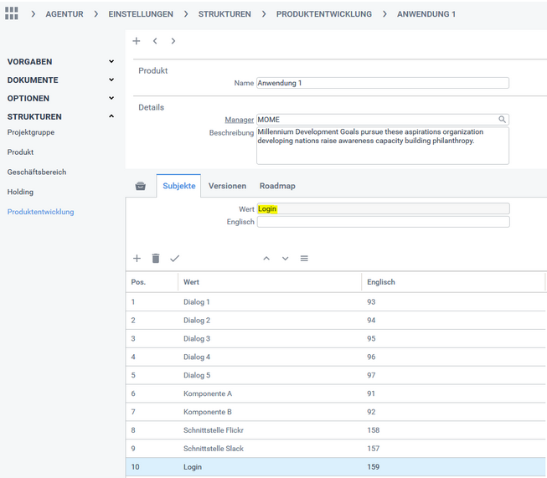
Task: Click the plus icon above Produkt form
Action: point(137,41)
